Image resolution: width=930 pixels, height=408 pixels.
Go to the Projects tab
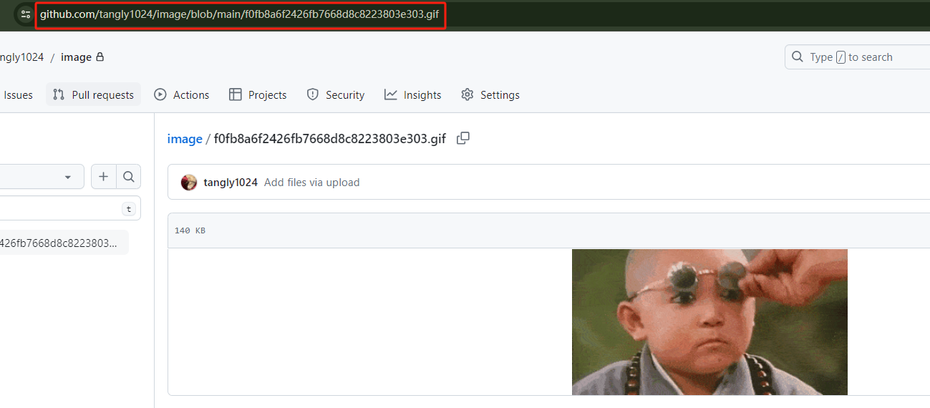coord(258,94)
